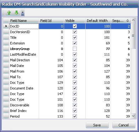Click the toolbar drag grip handle

pos(3,12)
